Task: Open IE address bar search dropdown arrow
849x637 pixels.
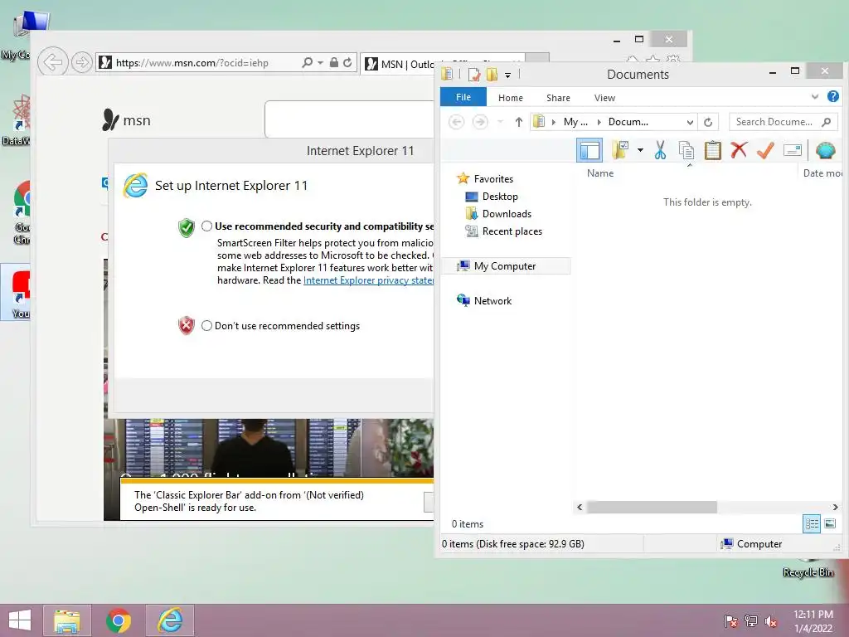Action: (320, 63)
